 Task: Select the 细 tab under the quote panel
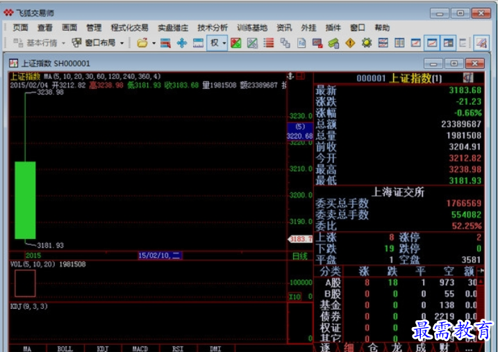coord(349,348)
